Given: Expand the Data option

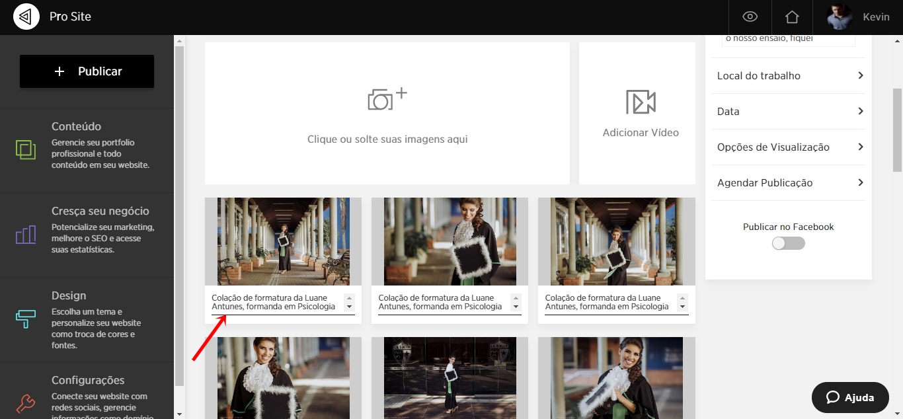Looking at the screenshot, I should click(x=787, y=112).
